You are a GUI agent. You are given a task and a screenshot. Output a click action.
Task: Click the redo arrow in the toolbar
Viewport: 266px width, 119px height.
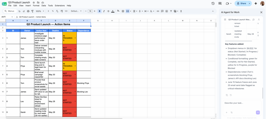click(24, 11)
